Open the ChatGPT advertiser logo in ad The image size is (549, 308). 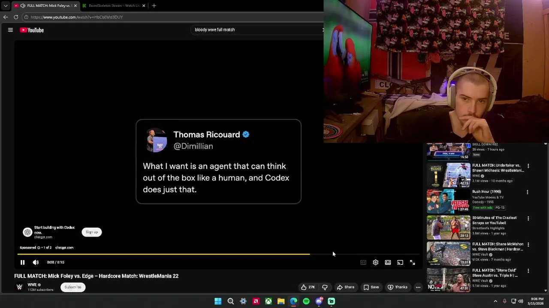(27, 232)
